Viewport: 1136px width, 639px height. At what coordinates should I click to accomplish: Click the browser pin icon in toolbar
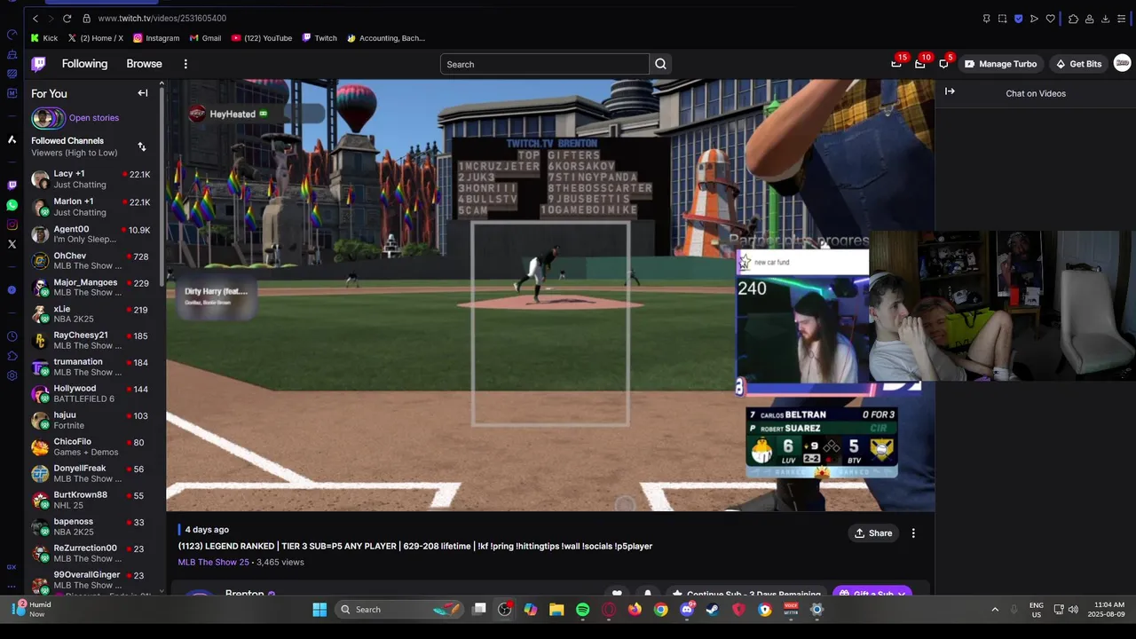[x=986, y=19]
